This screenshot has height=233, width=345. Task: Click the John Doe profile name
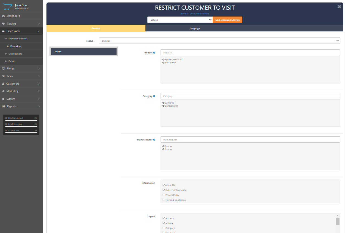click(21, 5)
